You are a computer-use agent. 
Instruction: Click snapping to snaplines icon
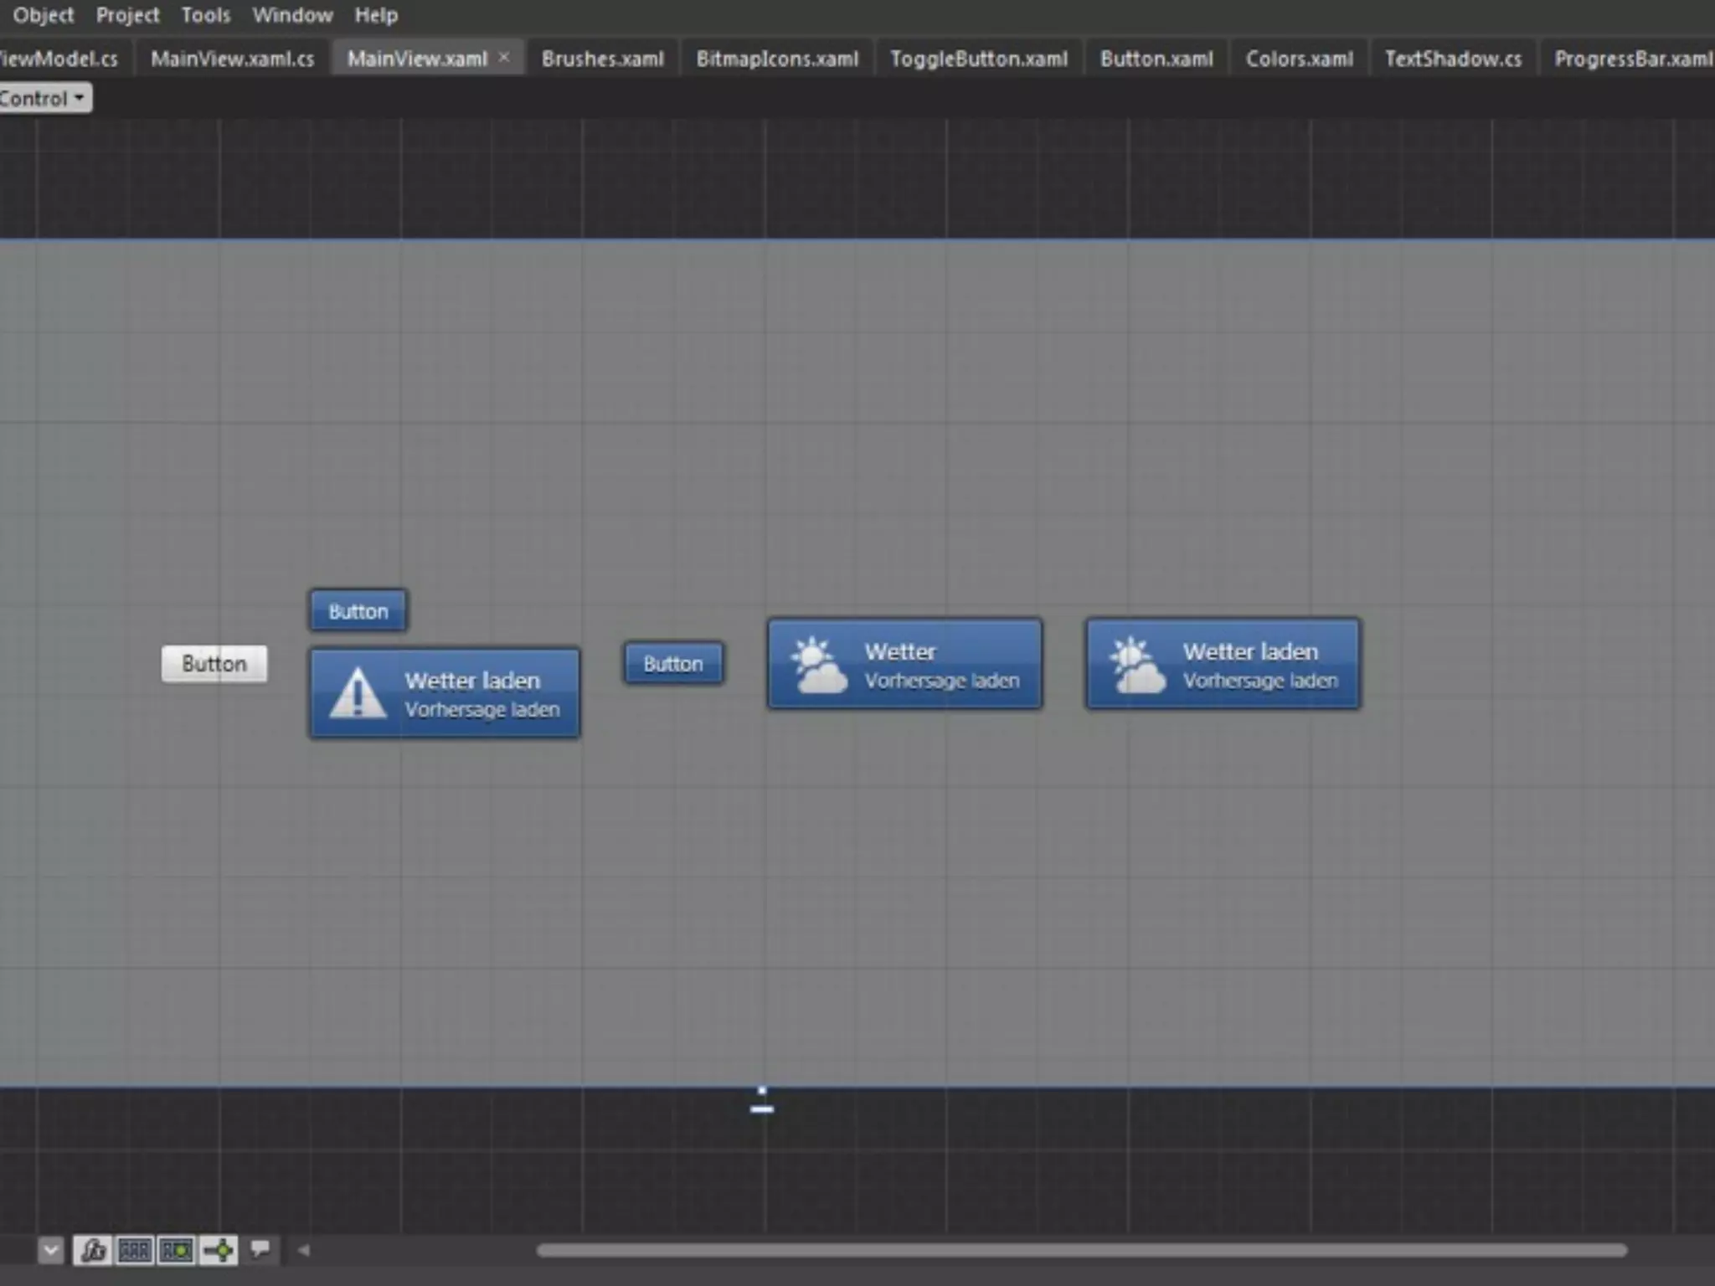pos(219,1250)
